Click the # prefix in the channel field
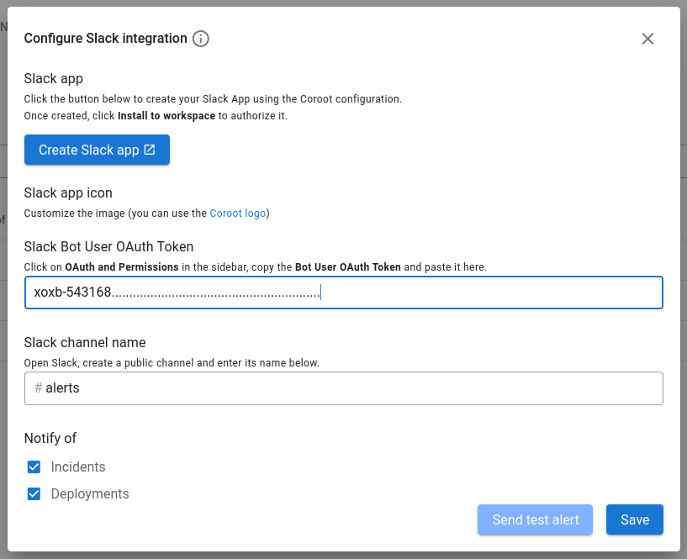The image size is (687, 559). [x=38, y=388]
